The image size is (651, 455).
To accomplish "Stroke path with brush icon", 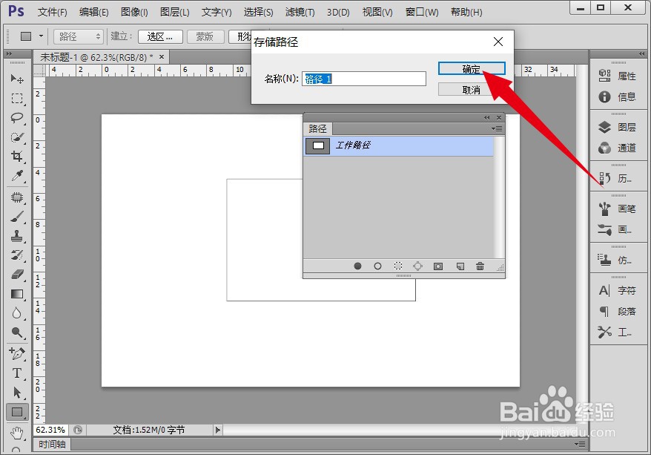I will [x=377, y=266].
